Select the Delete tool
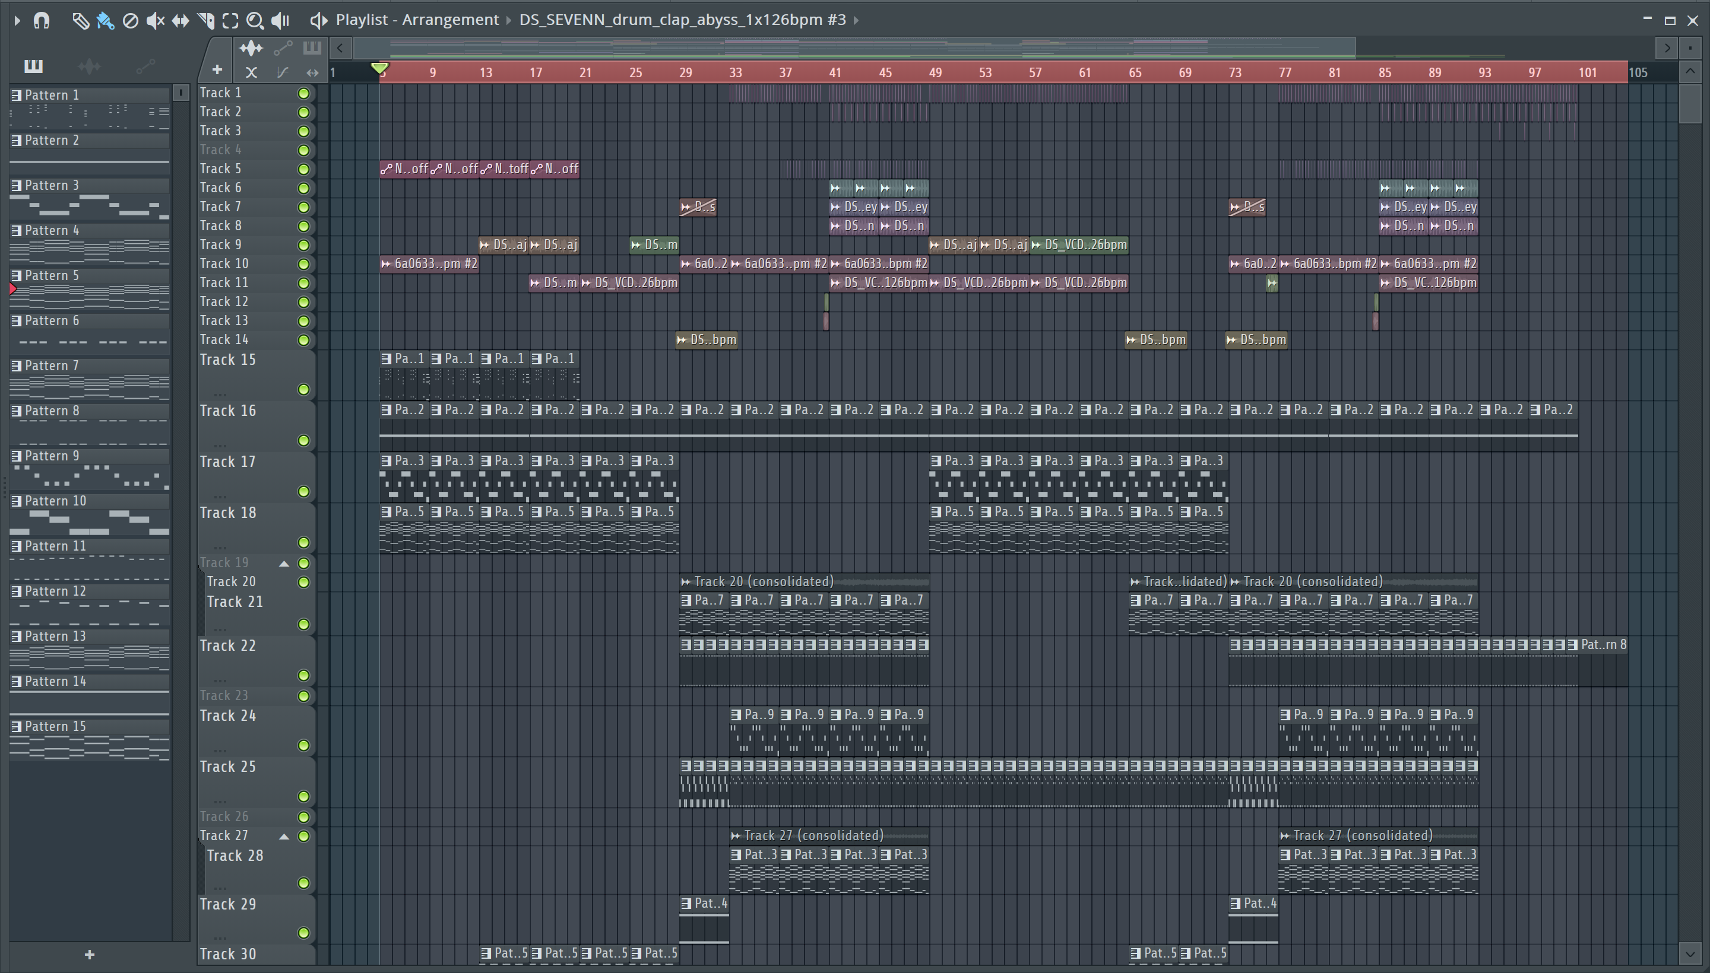Viewport: 1710px width, 973px height. coord(131,21)
